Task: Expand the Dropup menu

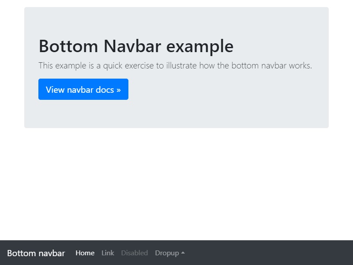Action: [169, 253]
